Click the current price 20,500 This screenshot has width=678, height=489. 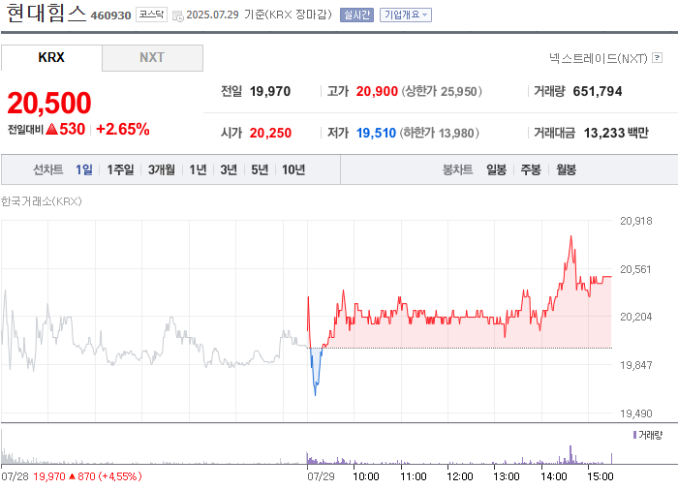(x=49, y=104)
